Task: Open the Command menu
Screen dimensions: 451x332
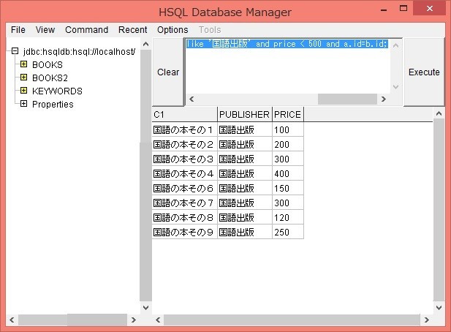Action: coord(86,30)
